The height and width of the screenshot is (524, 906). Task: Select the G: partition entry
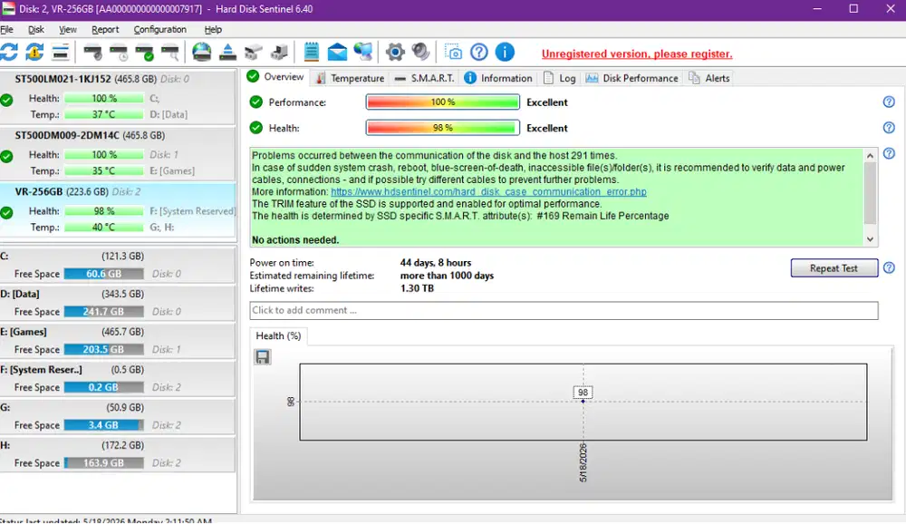pyautogui.click(x=117, y=416)
